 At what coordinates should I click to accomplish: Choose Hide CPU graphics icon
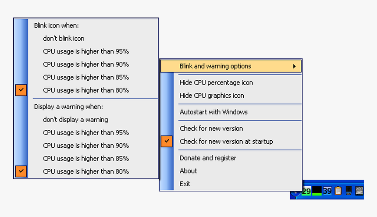[212, 96]
